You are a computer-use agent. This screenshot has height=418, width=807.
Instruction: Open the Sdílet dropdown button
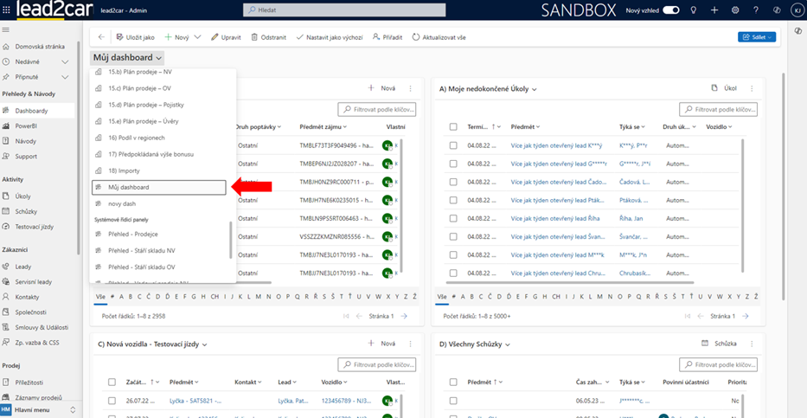tap(757, 37)
